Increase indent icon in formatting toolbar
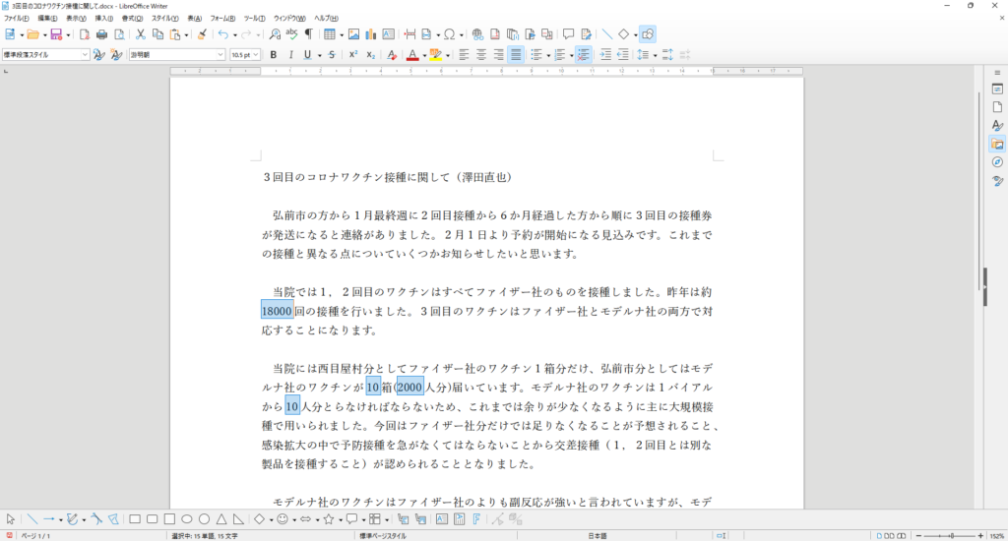 pos(605,55)
